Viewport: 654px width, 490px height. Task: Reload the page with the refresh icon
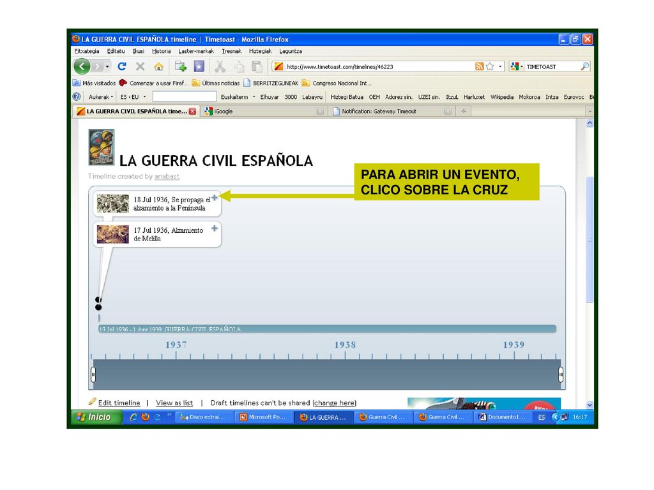pyautogui.click(x=122, y=66)
